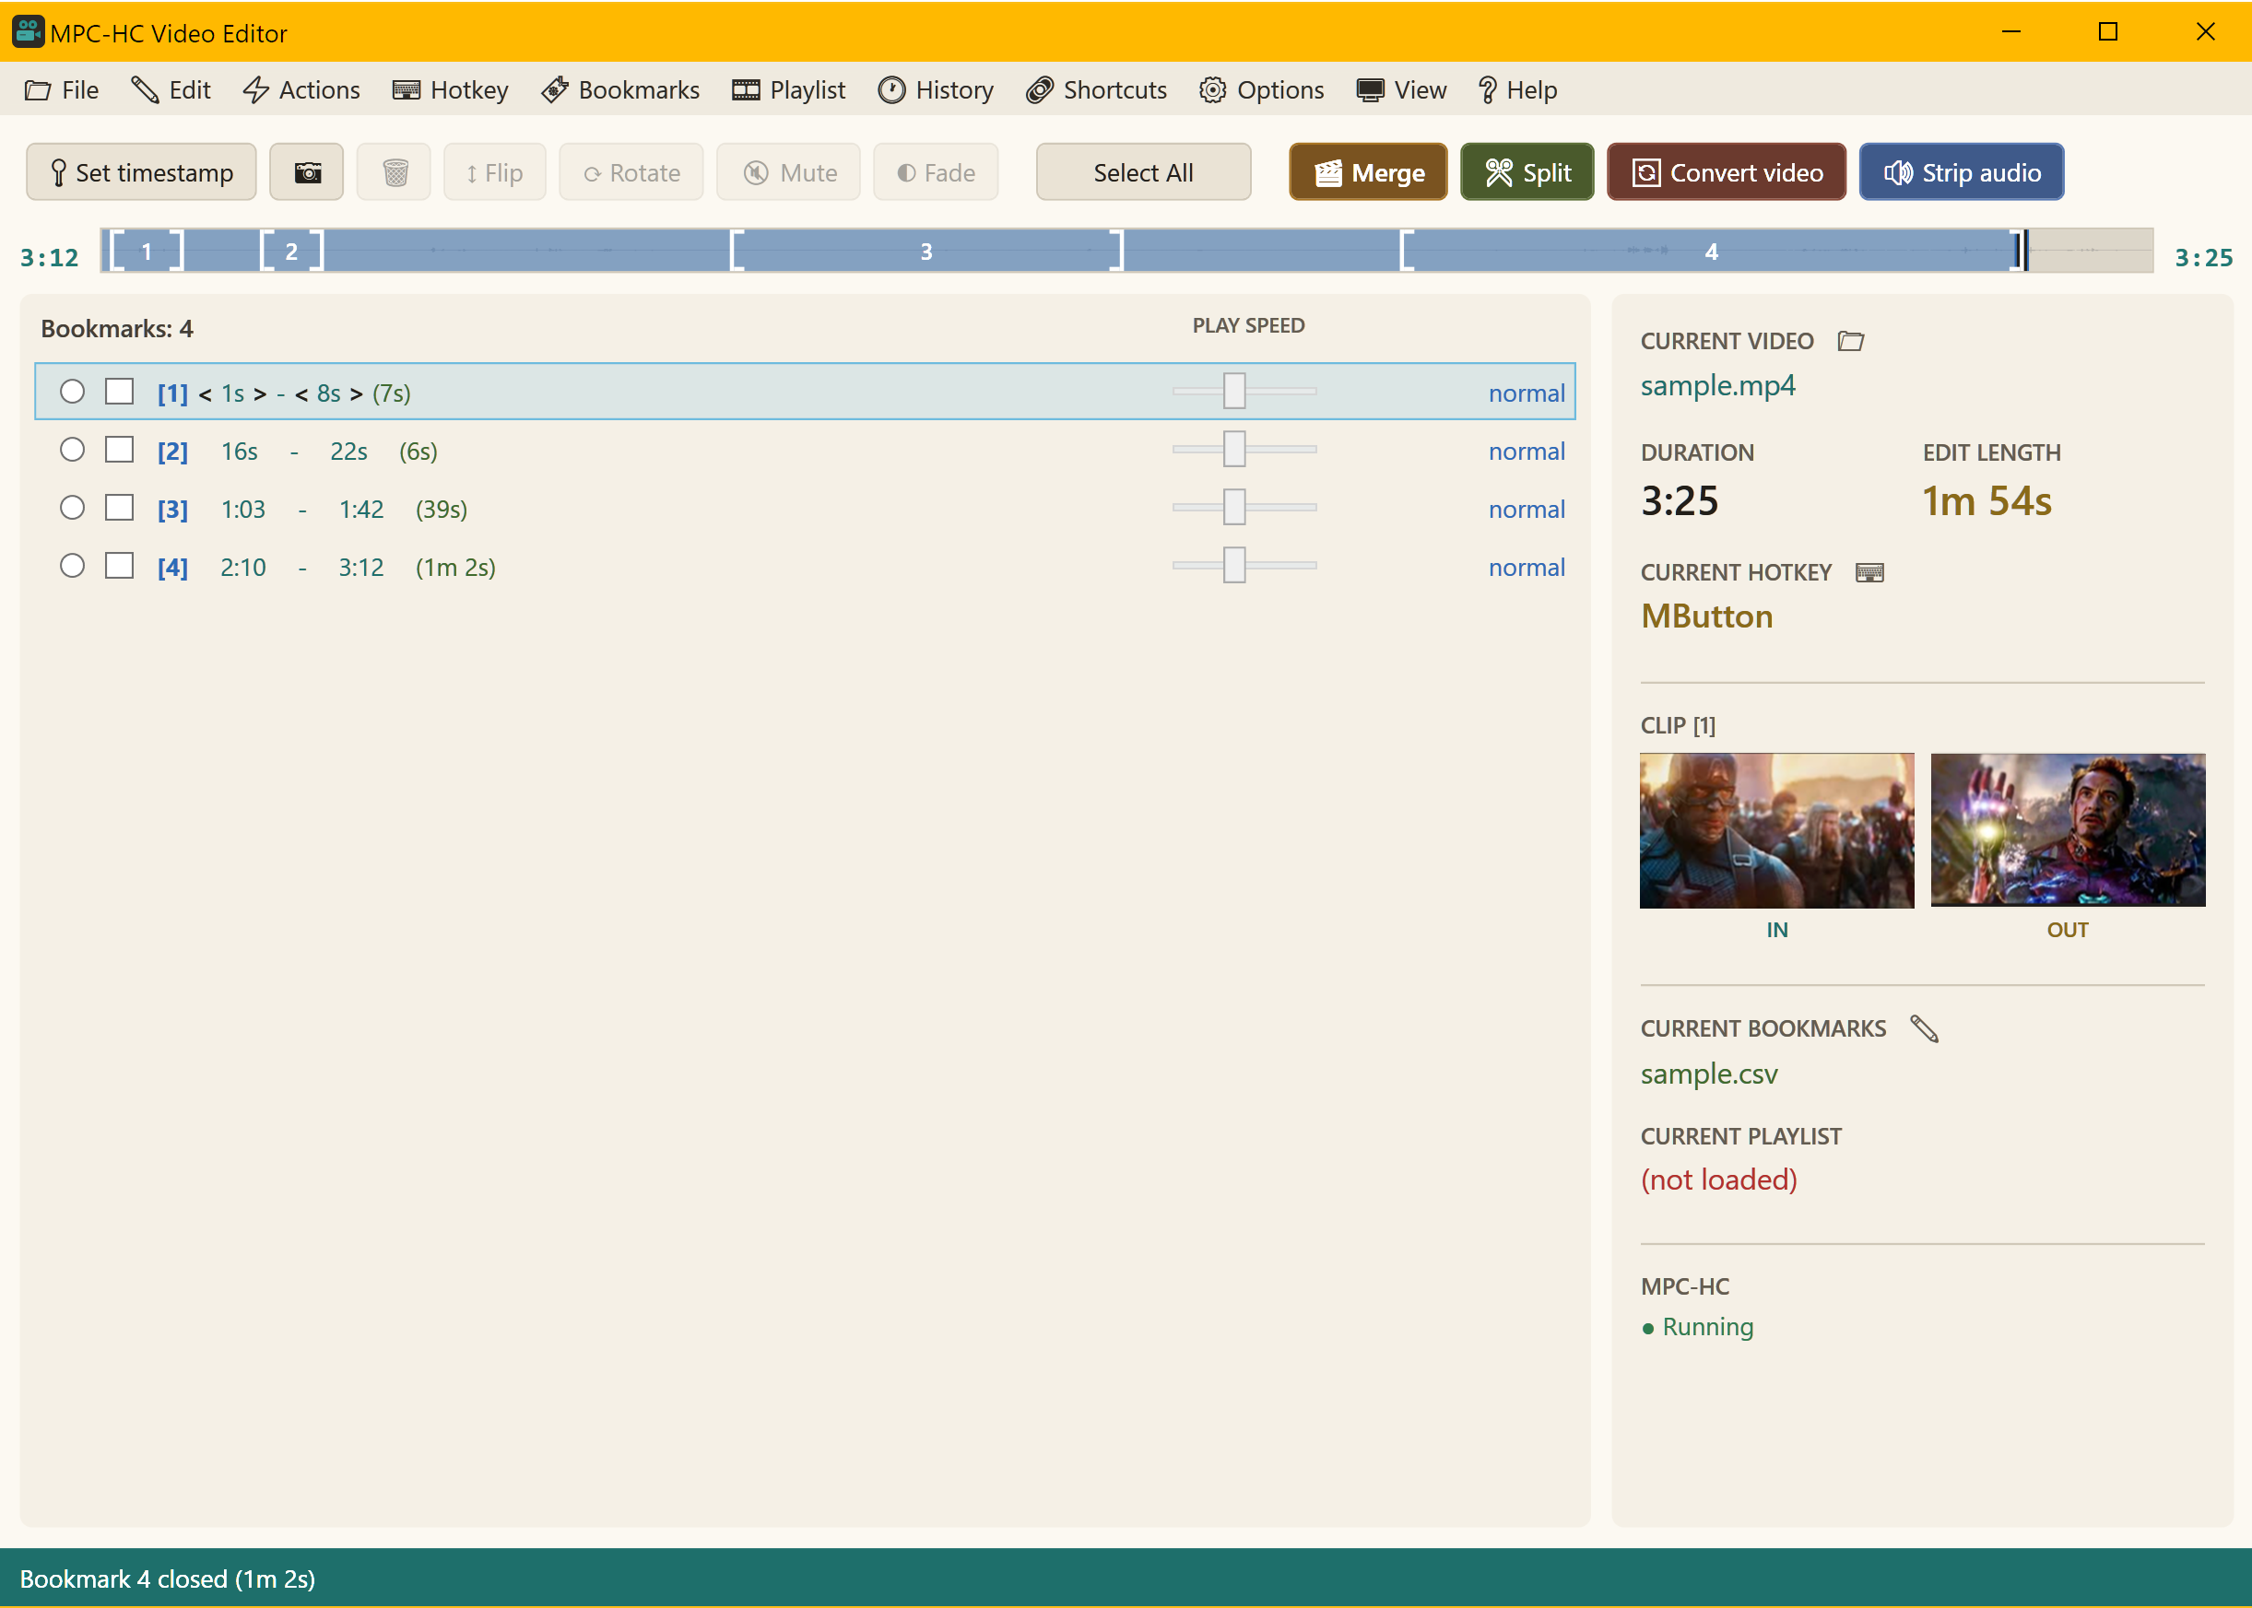2252x1608 pixels.
Task: Click the Strip audio button
Action: [x=1961, y=172]
